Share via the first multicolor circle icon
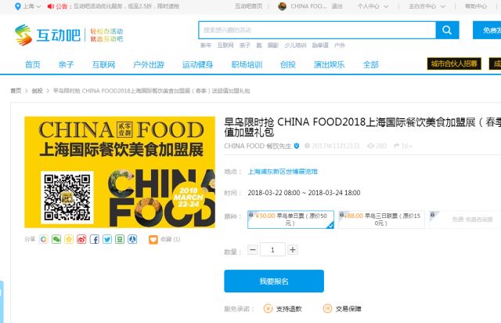This screenshot has width=501, height=323. coord(44,239)
